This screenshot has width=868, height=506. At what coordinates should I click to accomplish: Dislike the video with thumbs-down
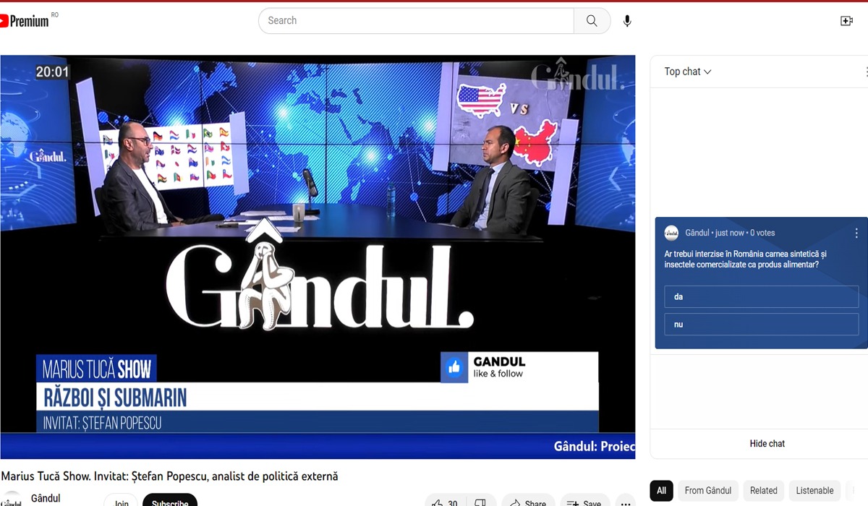click(481, 501)
